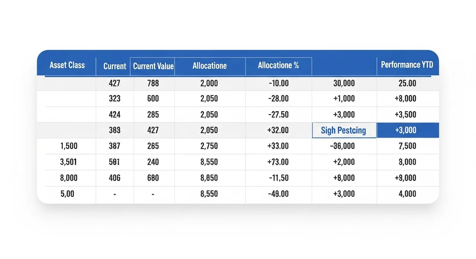
Task: Select the 30,000 cell in first row
Action: point(344,83)
